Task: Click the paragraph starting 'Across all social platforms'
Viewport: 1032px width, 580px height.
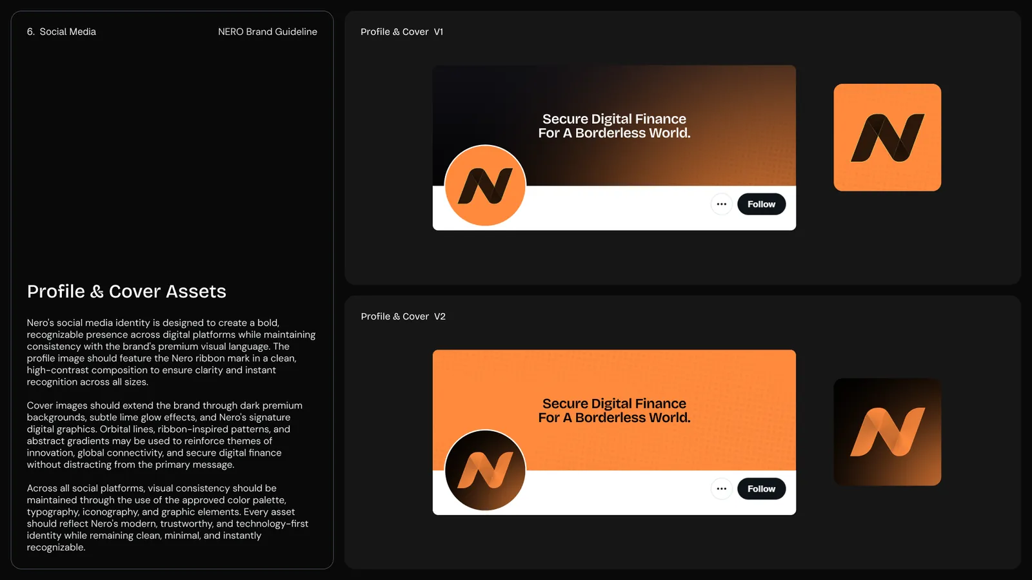Action: (168, 517)
